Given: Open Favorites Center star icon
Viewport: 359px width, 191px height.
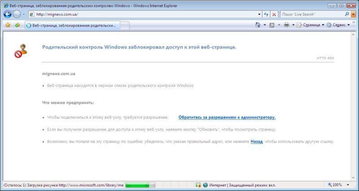Looking at the screenshot, I should (x=8, y=25).
